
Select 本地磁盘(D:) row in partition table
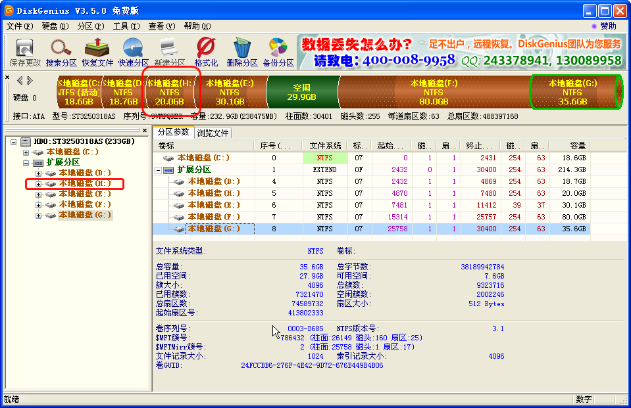[372, 182]
